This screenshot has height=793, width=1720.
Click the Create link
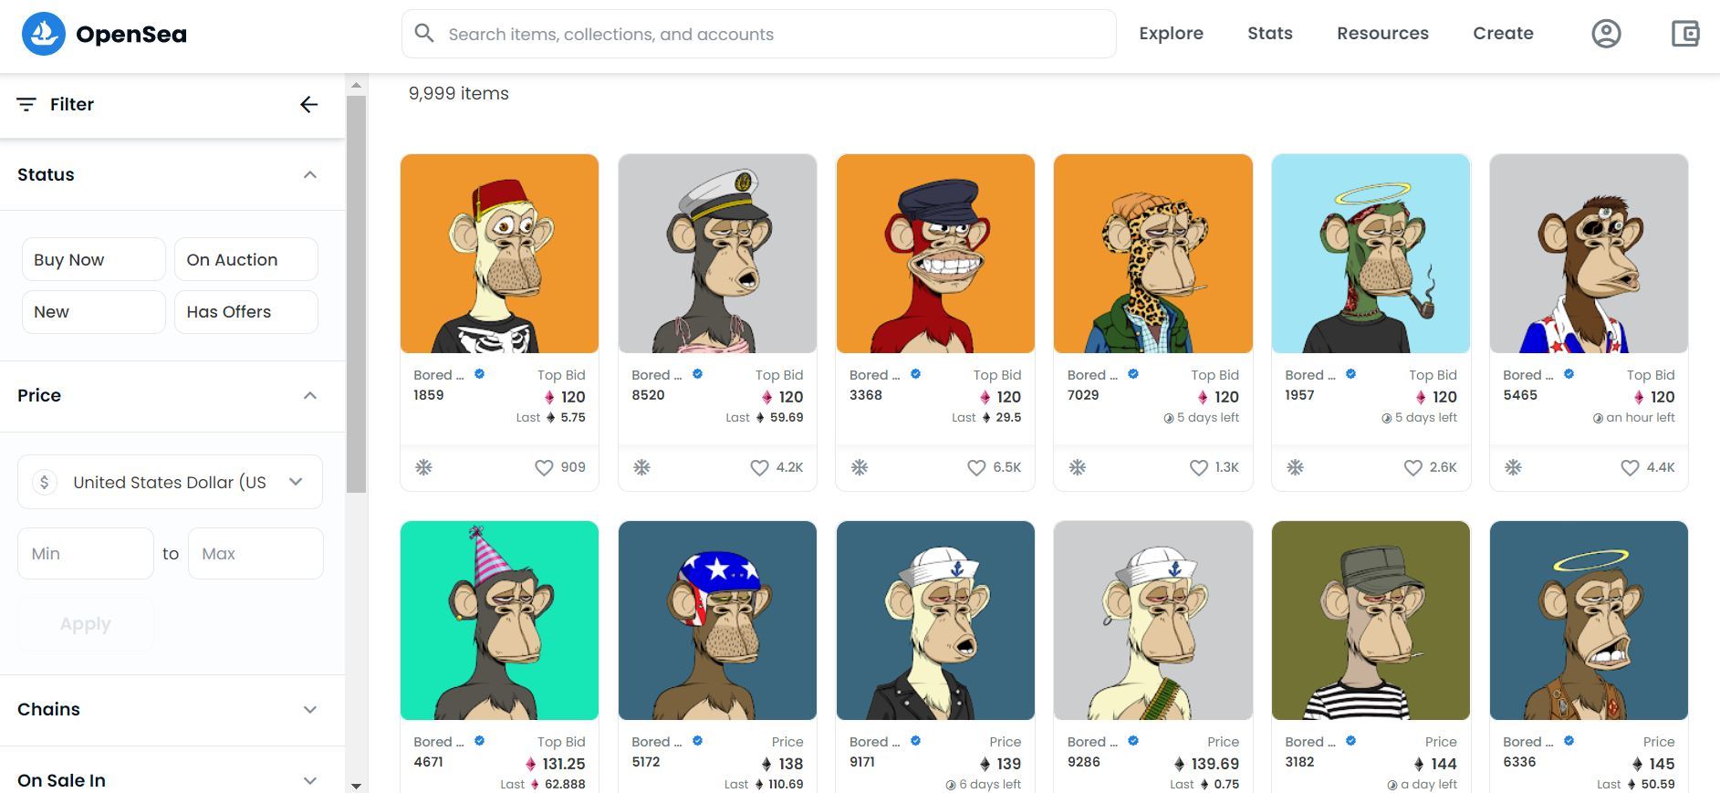[1503, 34]
